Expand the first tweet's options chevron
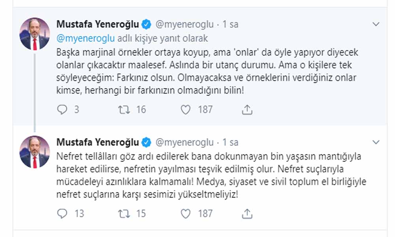This screenshot has height=237, width=395. pyautogui.click(x=376, y=24)
